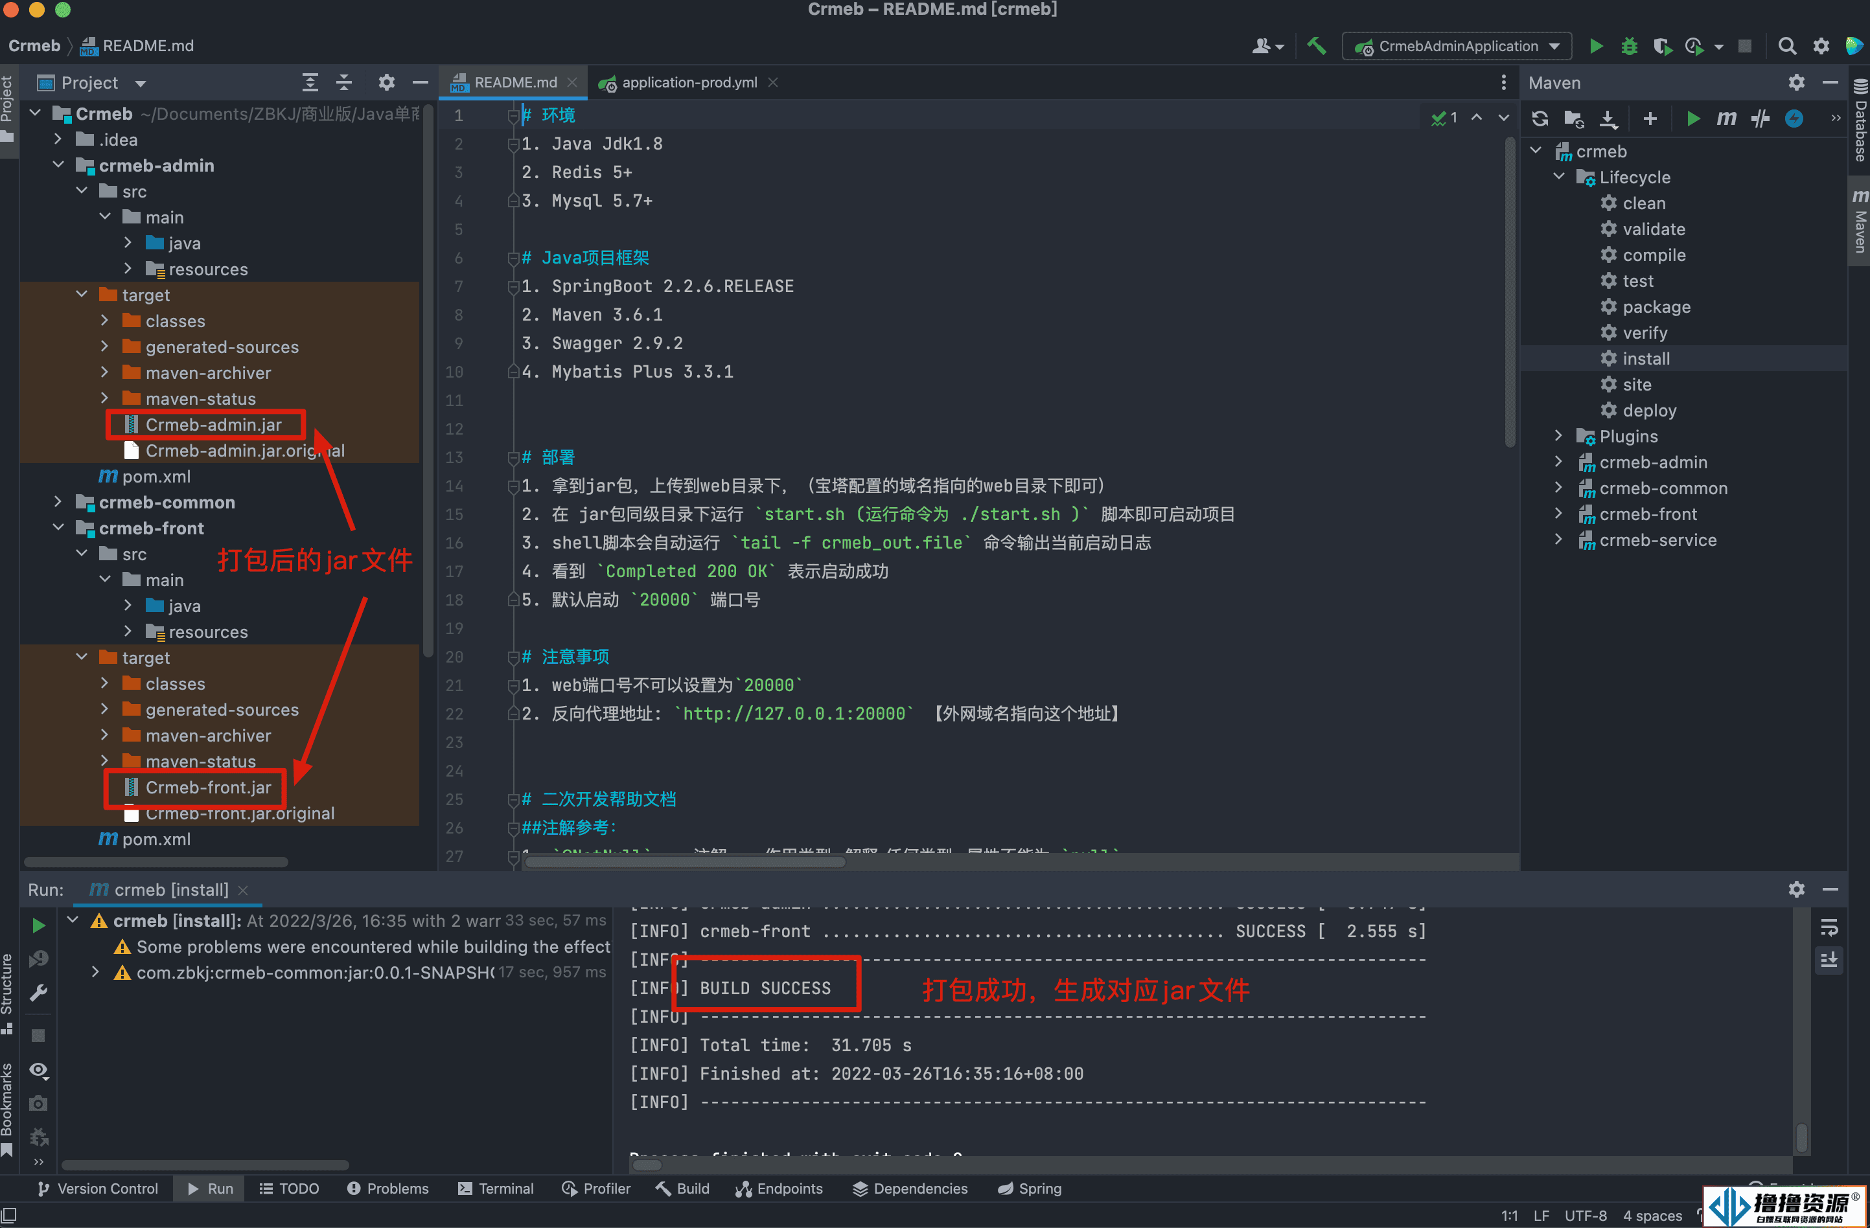
Task: Click editor vertical scrollbar thumb
Action: [1509, 291]
